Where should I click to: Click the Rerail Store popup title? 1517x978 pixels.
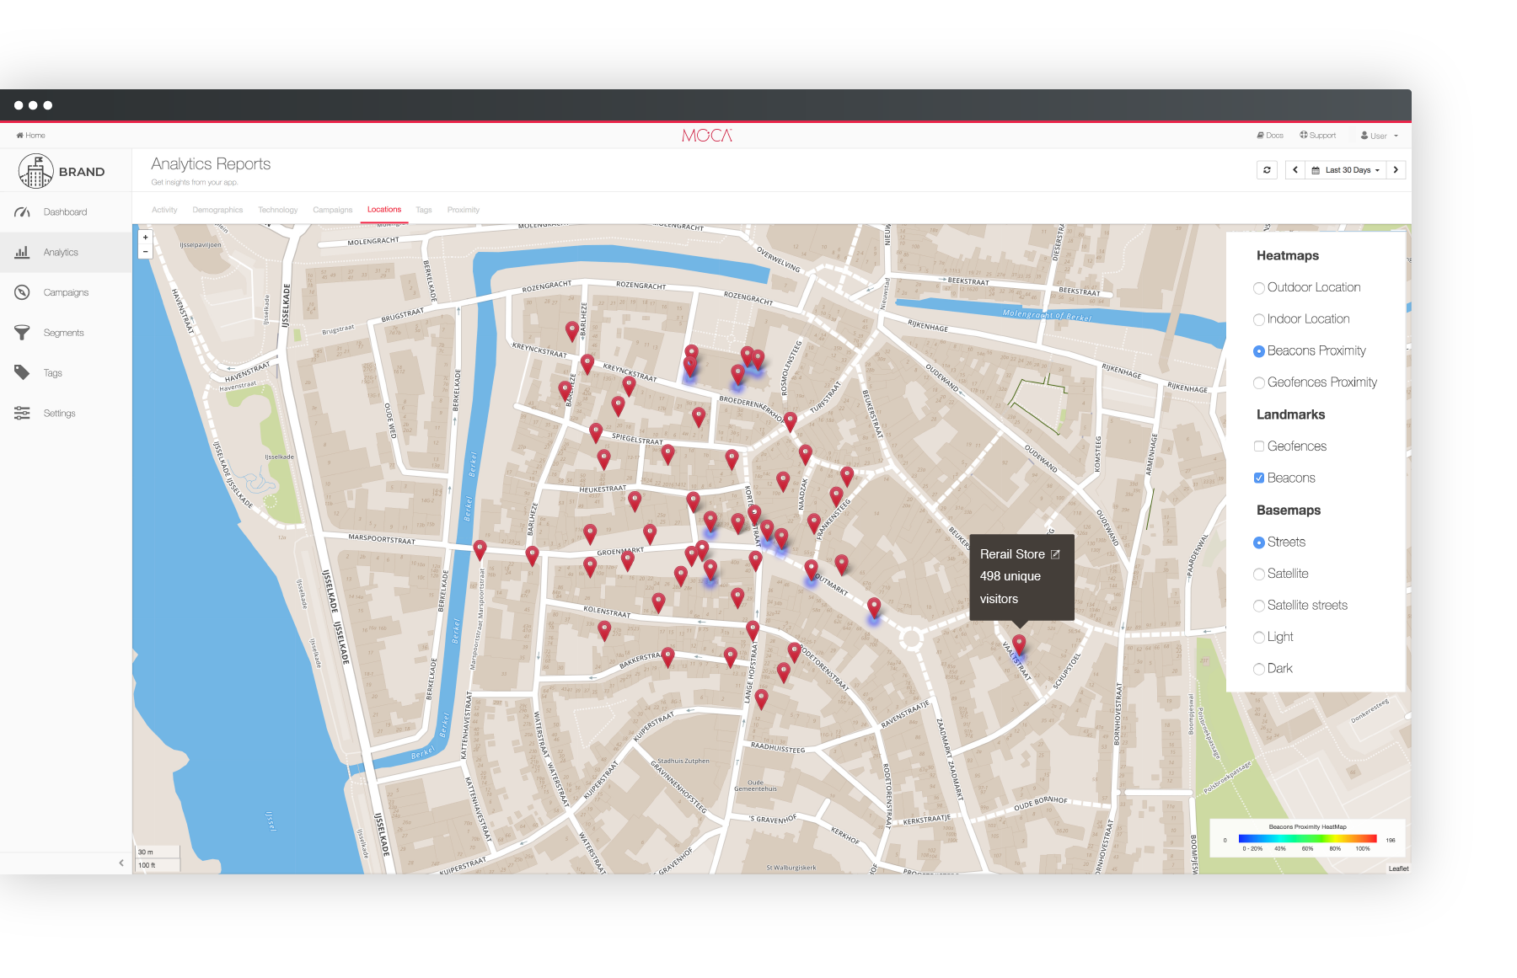click(1012, 554)
